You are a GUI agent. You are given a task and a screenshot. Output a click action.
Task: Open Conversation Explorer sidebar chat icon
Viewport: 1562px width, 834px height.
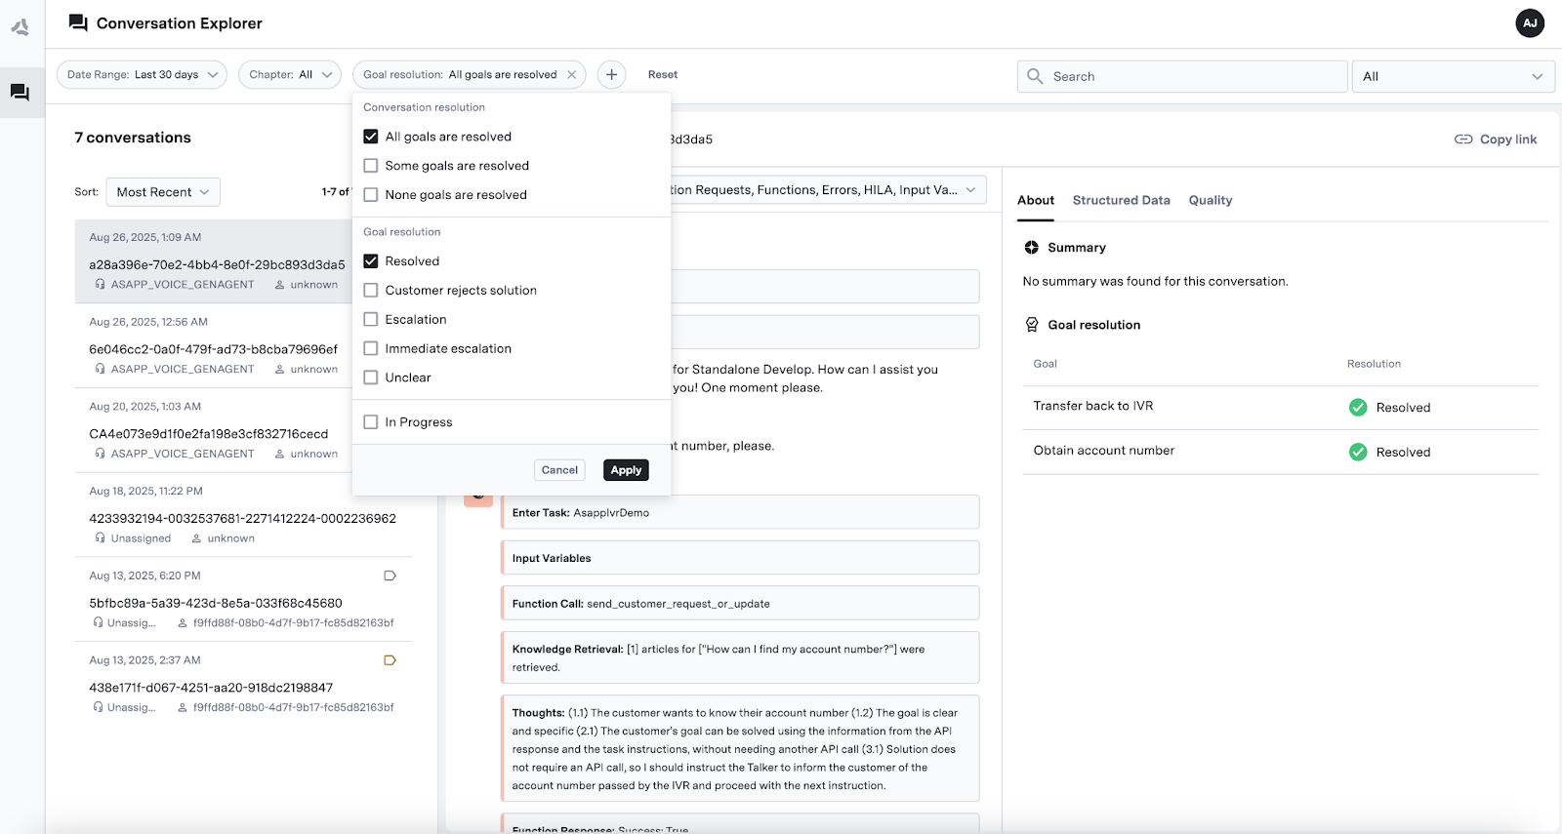[20, 93]
